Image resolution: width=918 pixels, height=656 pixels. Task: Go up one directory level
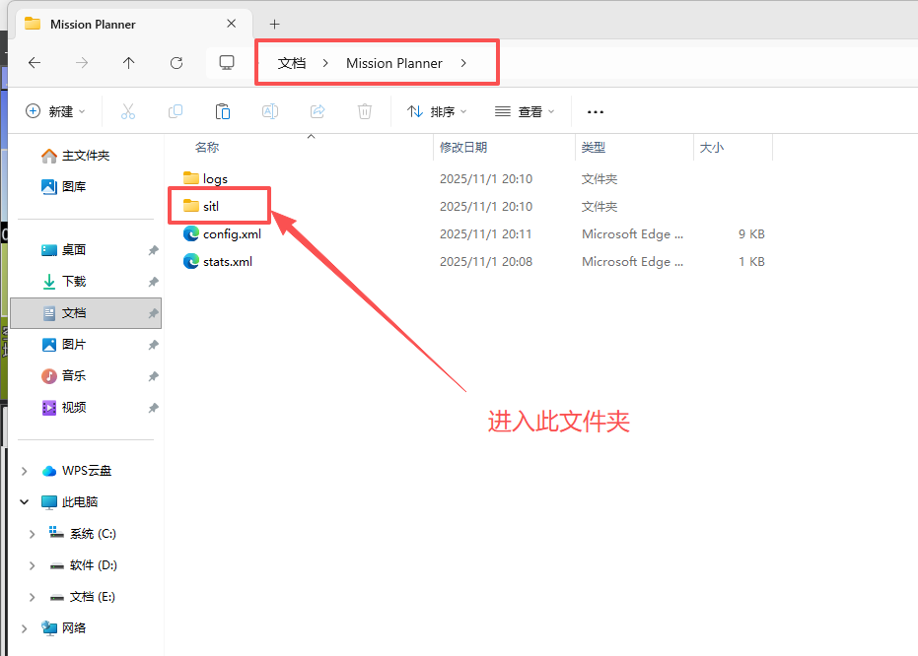[x=129, y=63]
